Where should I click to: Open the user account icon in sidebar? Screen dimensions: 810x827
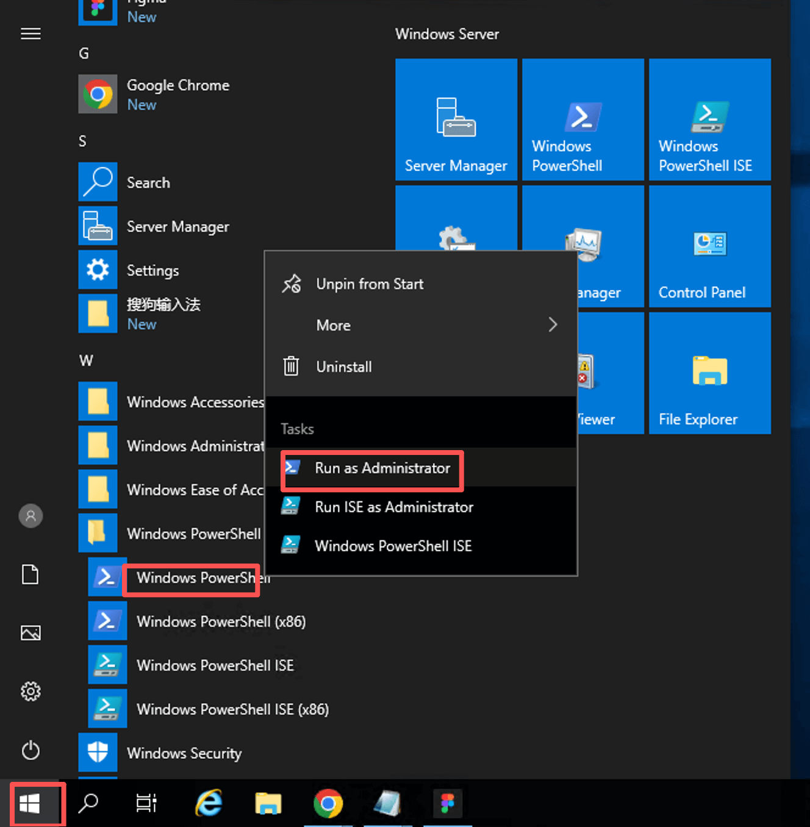(30, 516)
